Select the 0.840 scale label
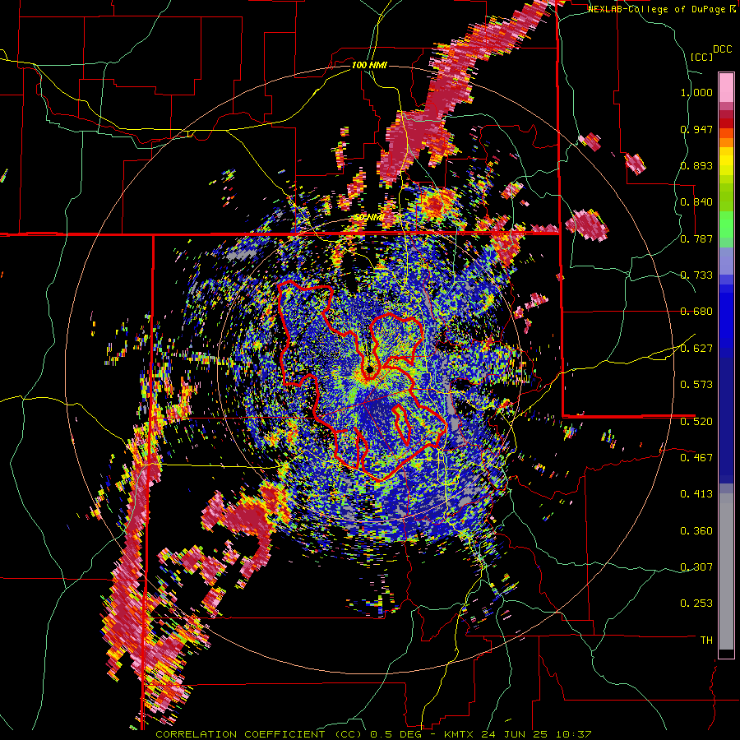 click(x=696, y=202)
